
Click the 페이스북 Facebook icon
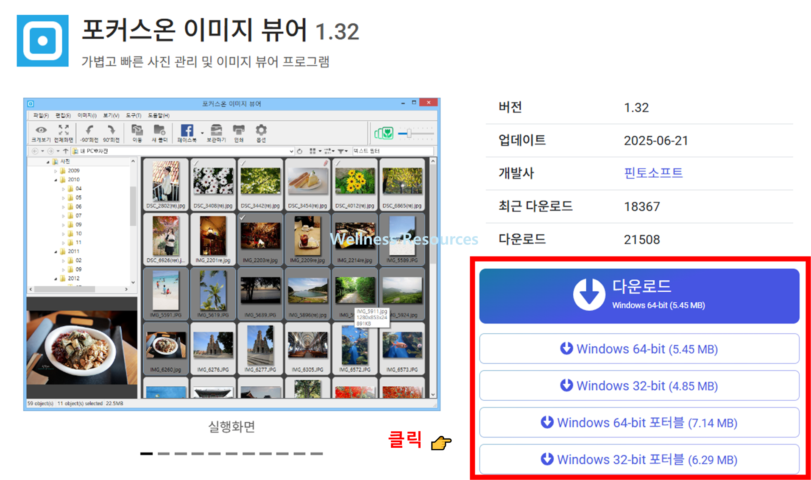point(187,130)
